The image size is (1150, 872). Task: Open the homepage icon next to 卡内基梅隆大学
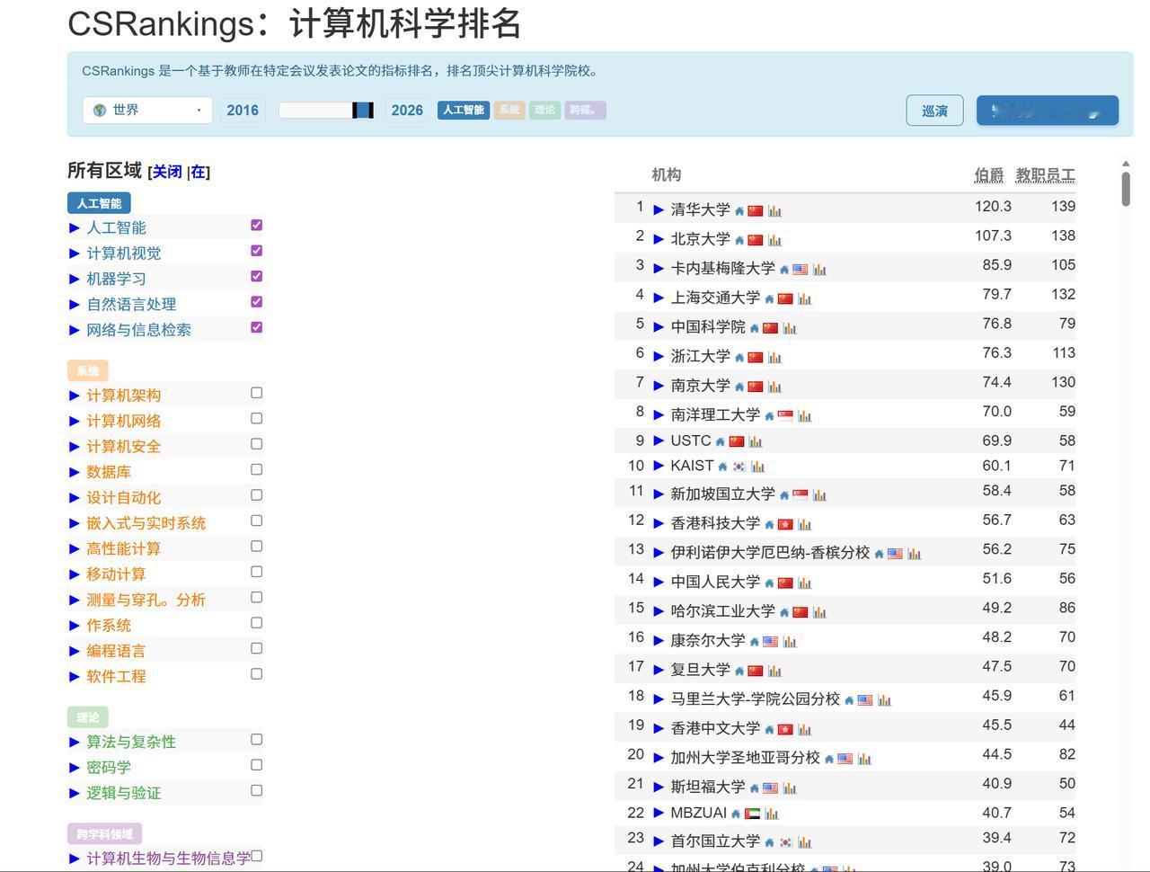click(784, 270)
